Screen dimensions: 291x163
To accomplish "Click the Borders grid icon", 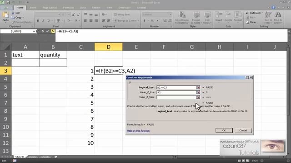I will 58,21.
